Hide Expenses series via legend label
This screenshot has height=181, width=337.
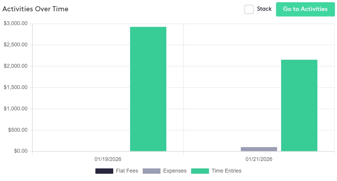[x=175, y=171]
